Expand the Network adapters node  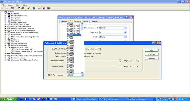5,43
